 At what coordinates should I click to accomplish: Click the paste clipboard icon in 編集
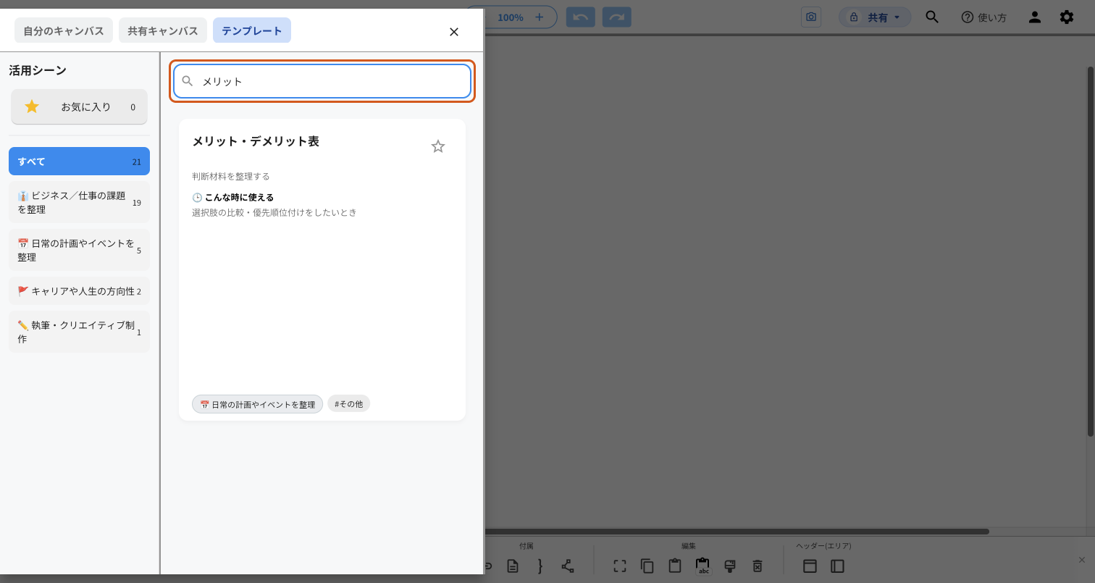[x=675, y=566]
